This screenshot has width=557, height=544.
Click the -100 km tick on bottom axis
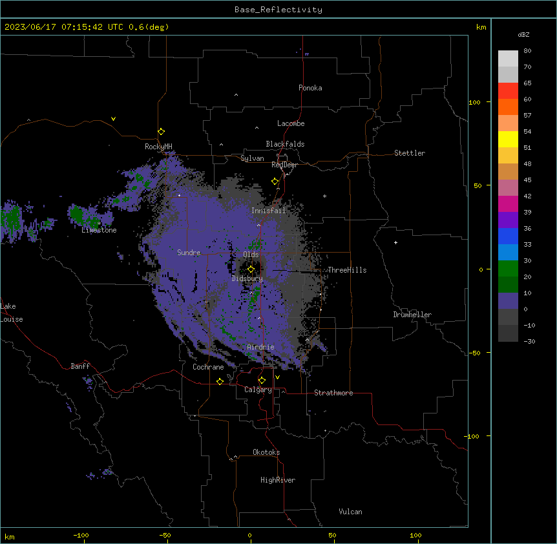click(81, 535)
